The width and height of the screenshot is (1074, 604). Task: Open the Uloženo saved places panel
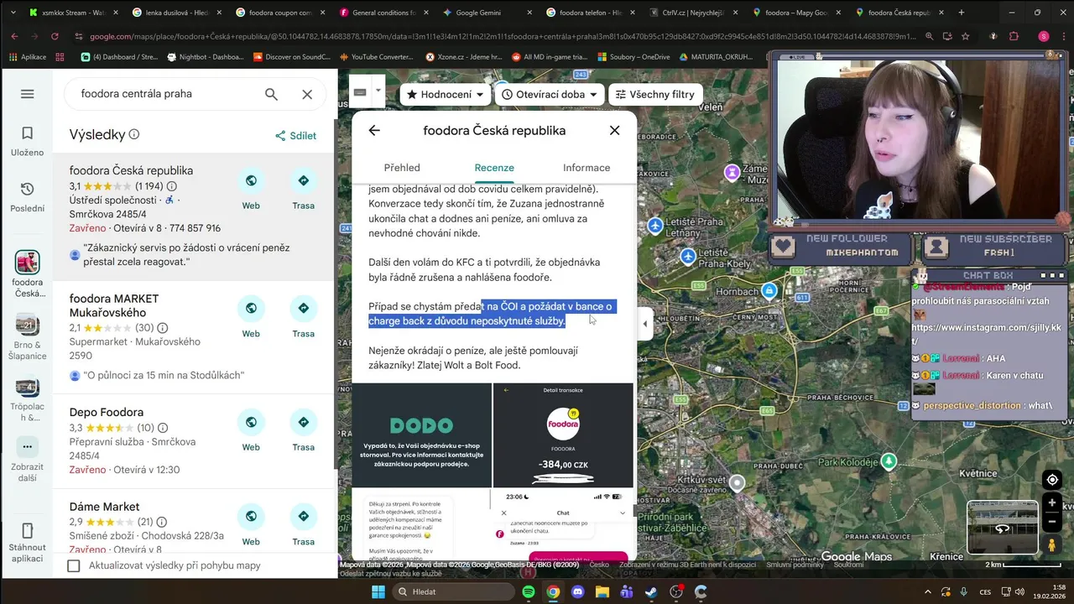point(27,142)
